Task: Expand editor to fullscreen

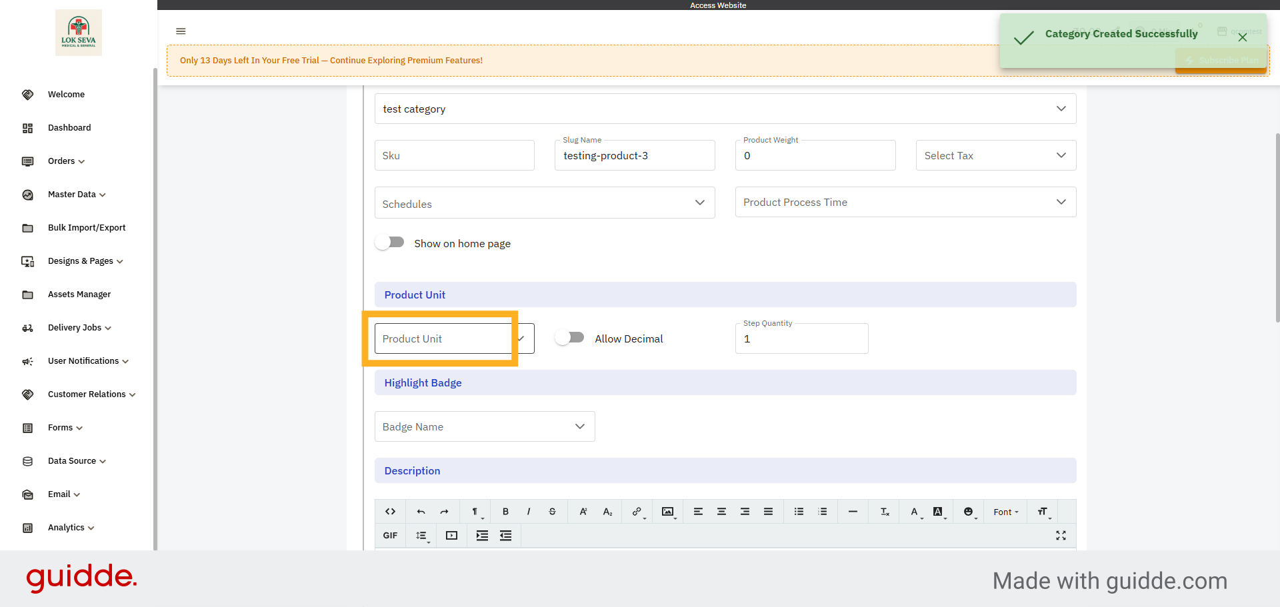Action: click(1061, 536)
